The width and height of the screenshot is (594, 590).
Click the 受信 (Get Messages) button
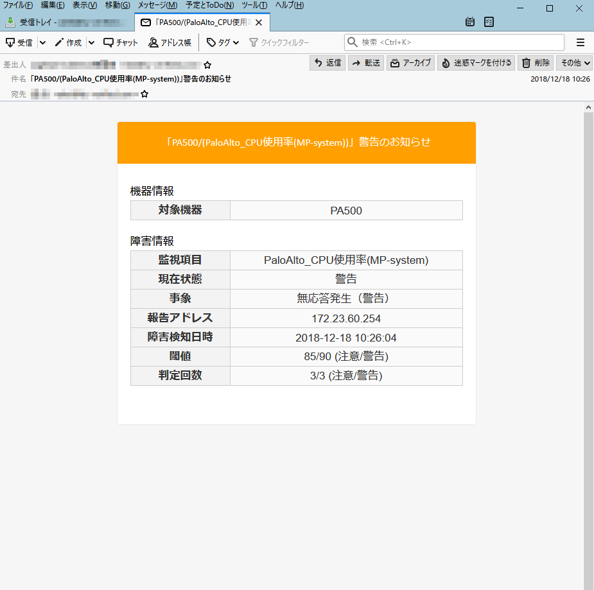tap(19, 42)
